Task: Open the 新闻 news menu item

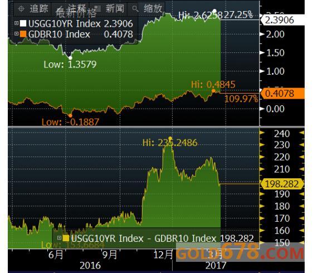Action: click(115, 8)
